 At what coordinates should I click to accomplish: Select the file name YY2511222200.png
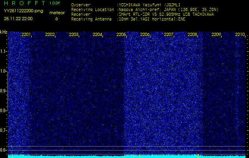(x=23, y=11)
